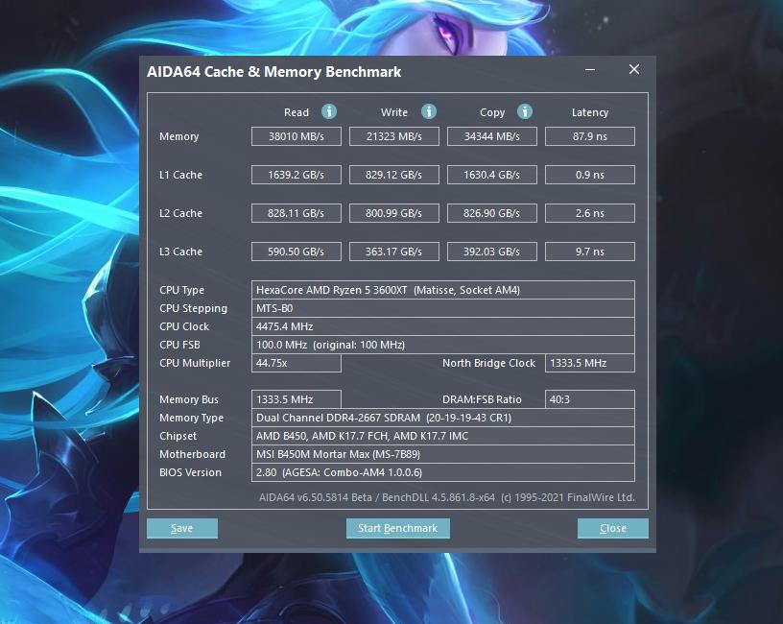783x624 pixels.
Task: Click the Memory Copy result 34344 MB/s
Action: pyautogui.click(x=491, y=136)
